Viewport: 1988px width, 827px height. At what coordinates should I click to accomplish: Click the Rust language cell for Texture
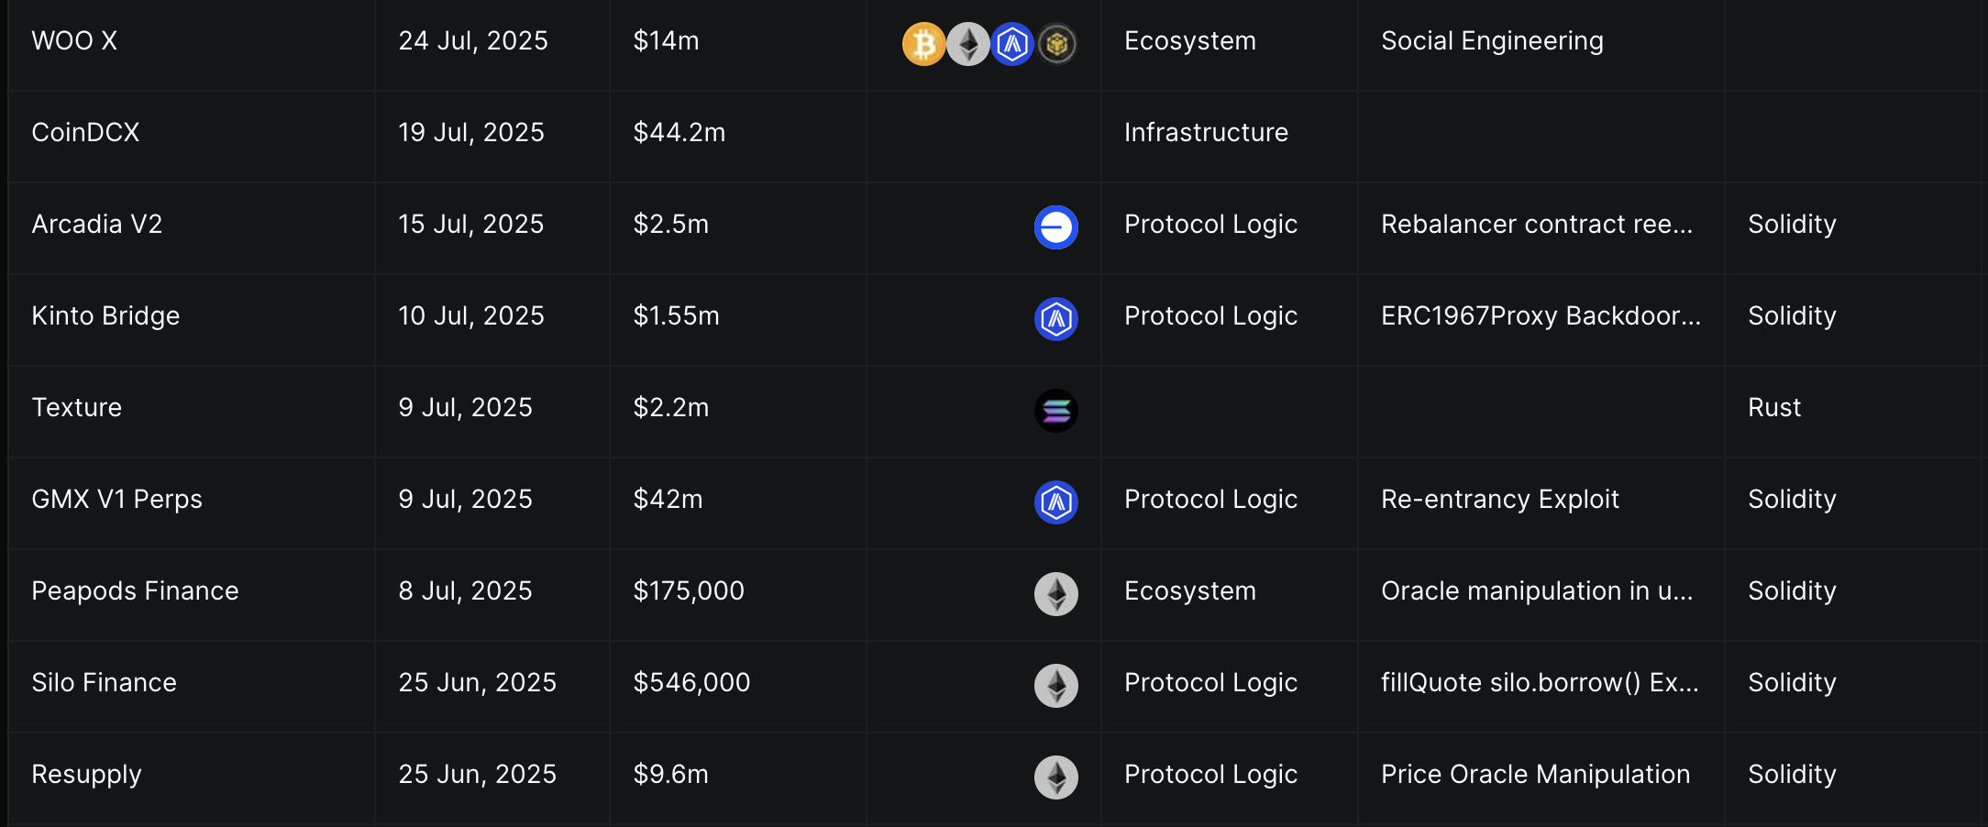1774,408
